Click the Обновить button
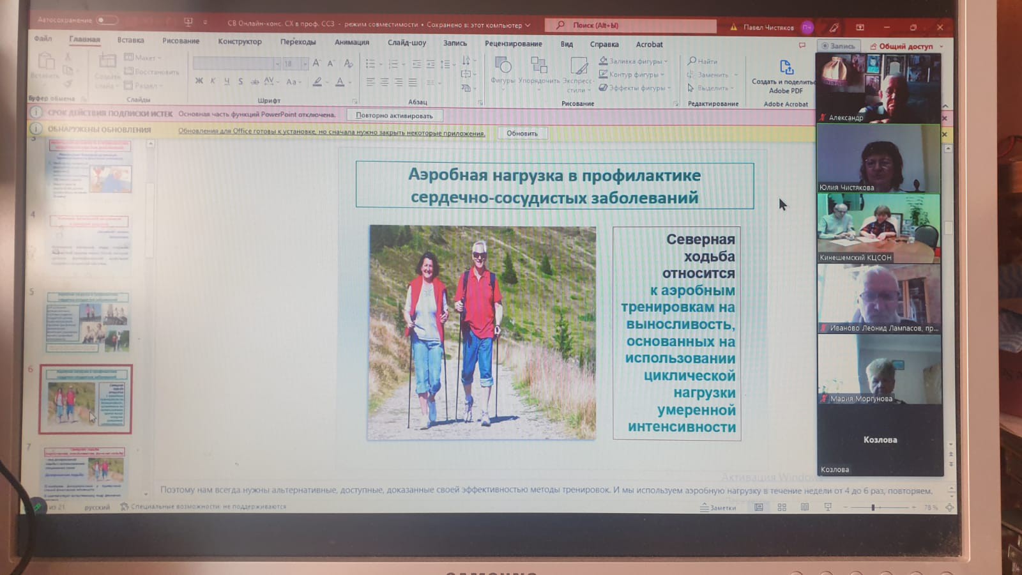Viewport: 1022px width, 575px height. coord(522,134)
